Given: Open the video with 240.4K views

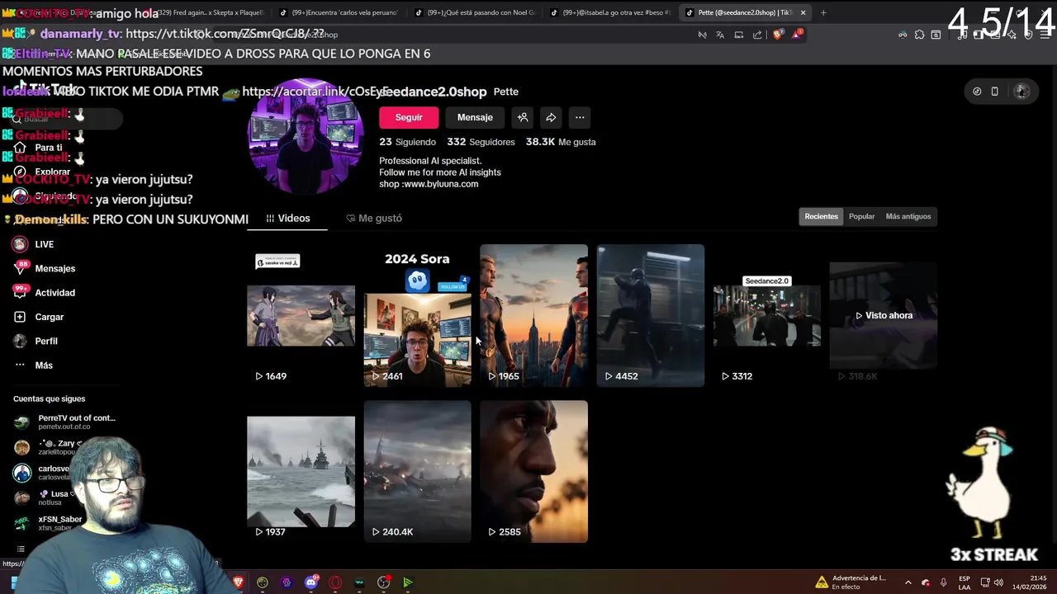Looking at the screenshot, I should point(417,471).
